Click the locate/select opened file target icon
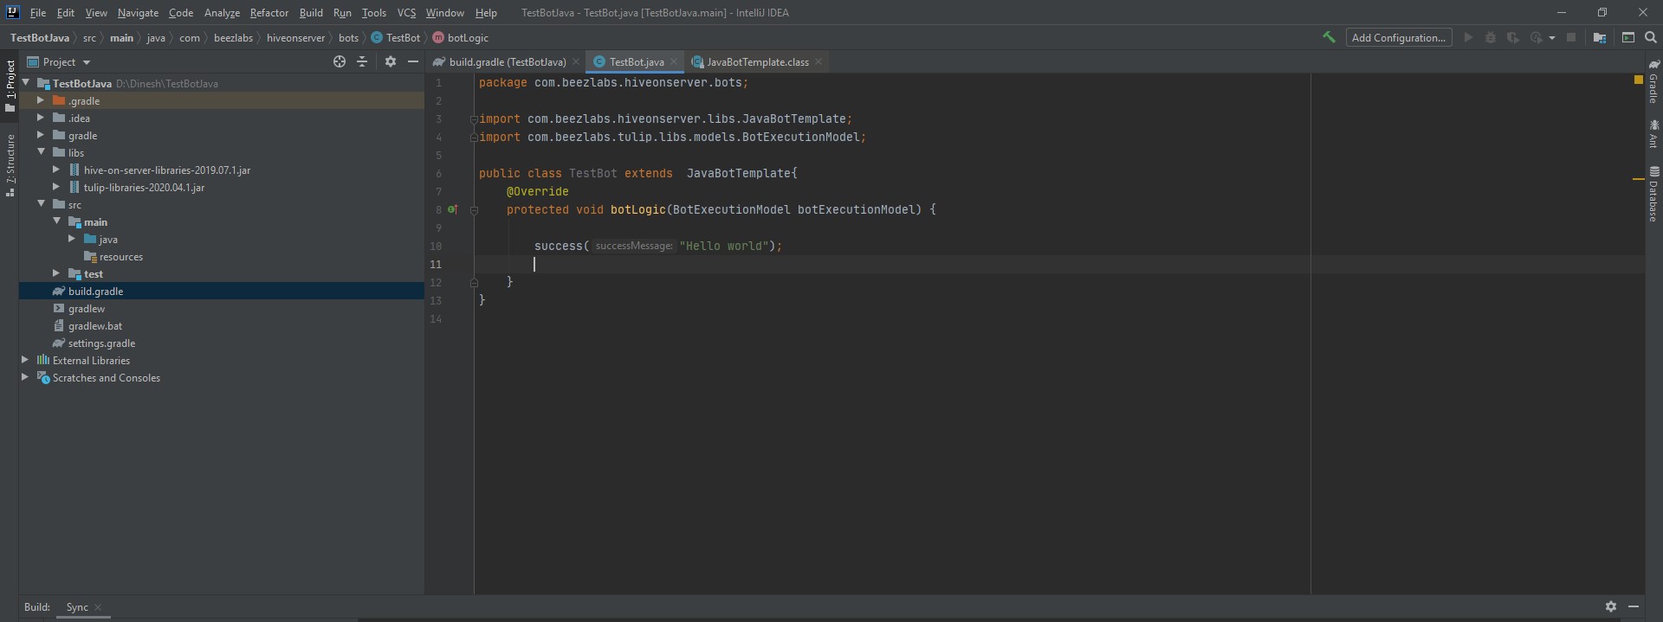 click(340, 61)
